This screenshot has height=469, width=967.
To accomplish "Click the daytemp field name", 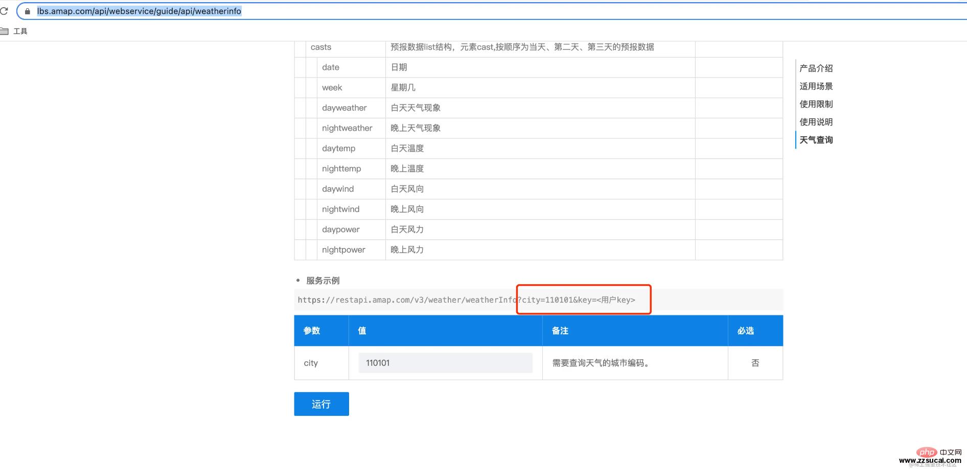I will [x=338, y=149].
